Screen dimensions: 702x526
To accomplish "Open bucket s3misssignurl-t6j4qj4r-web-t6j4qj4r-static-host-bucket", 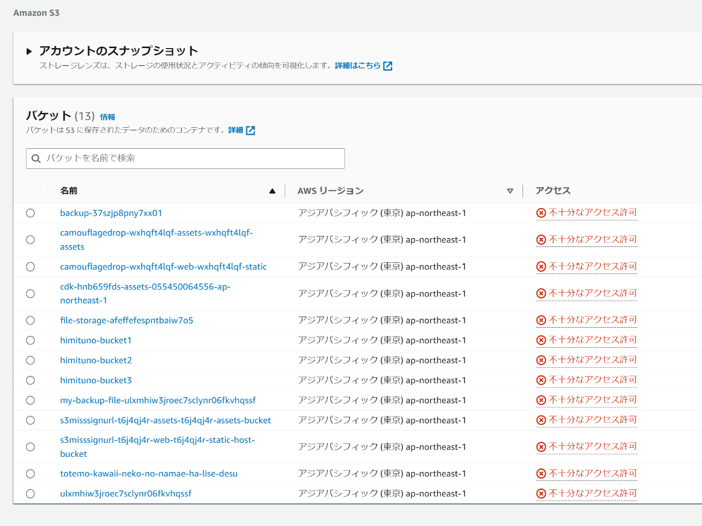I will [x=157, y=447].
